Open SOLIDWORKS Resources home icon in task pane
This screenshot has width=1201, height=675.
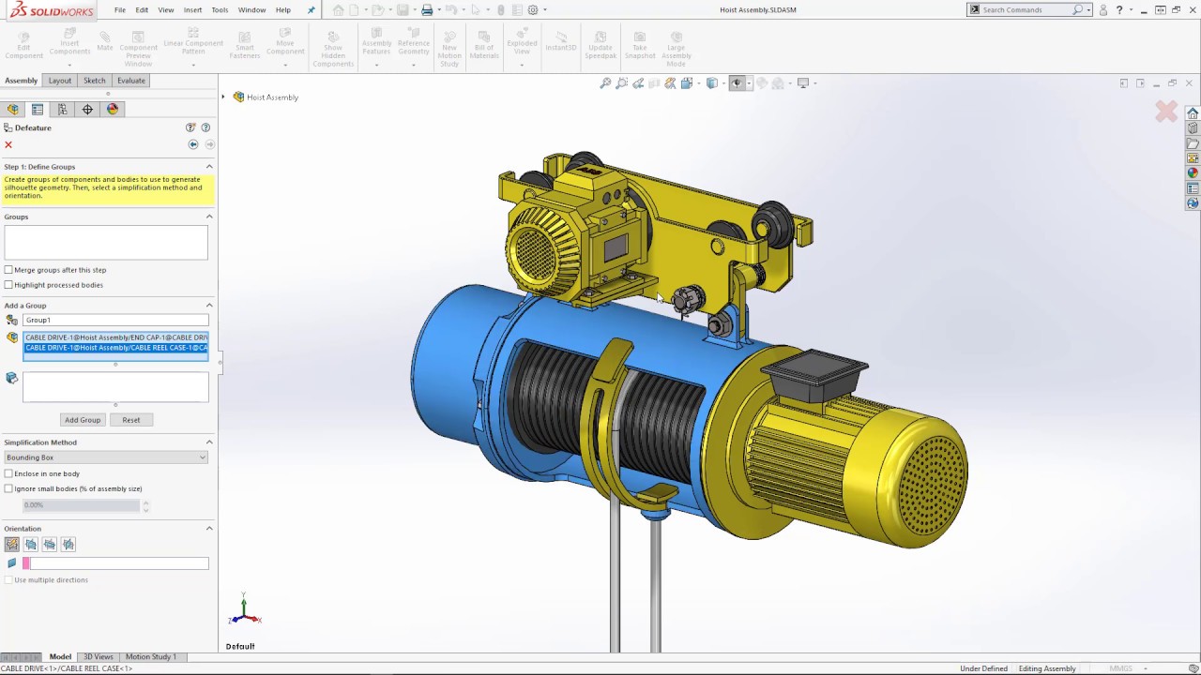coord(1193,113)
